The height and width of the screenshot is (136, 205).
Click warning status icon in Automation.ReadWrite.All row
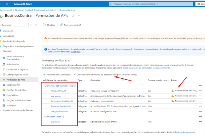click(x=173, y=101)
